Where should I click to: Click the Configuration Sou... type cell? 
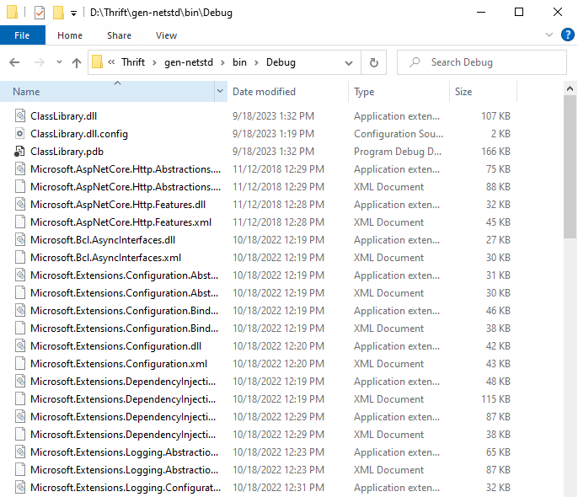tap(399, 134)
